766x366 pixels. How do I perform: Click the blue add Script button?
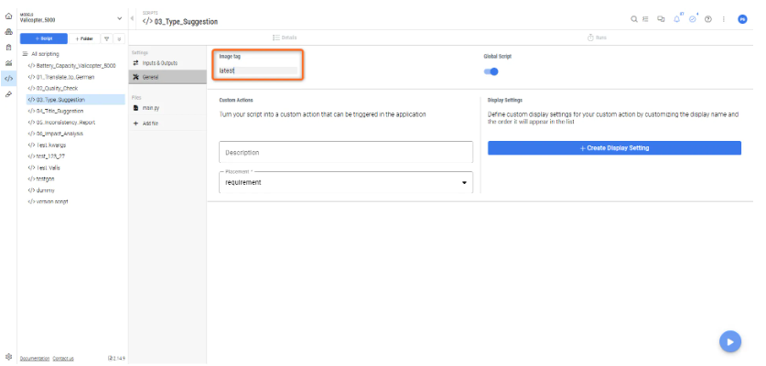tap(44, 39)
